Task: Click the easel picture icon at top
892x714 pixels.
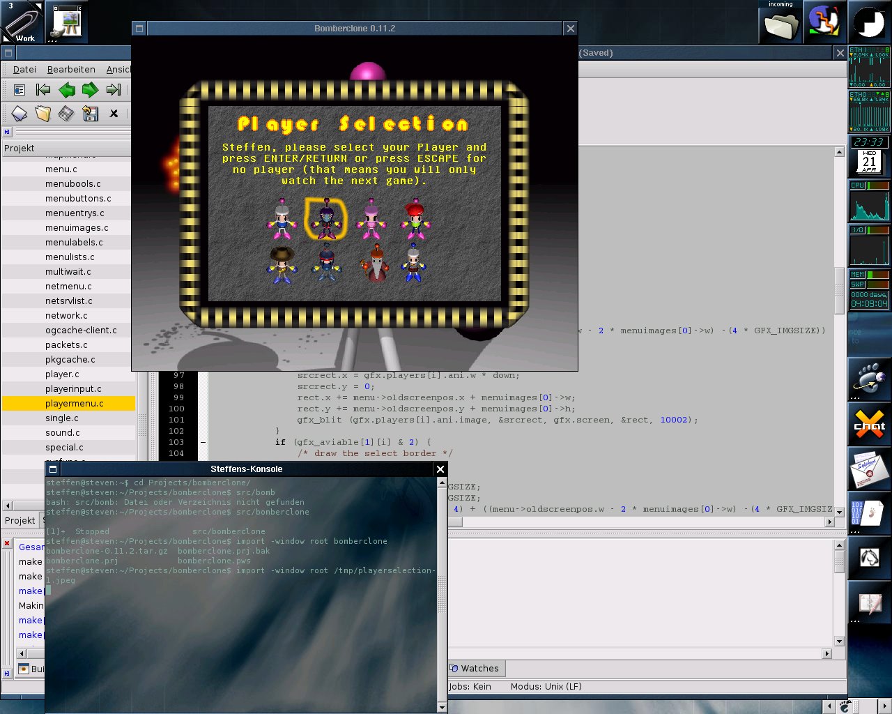Action: pyautogui.click(x=67, y=22)
